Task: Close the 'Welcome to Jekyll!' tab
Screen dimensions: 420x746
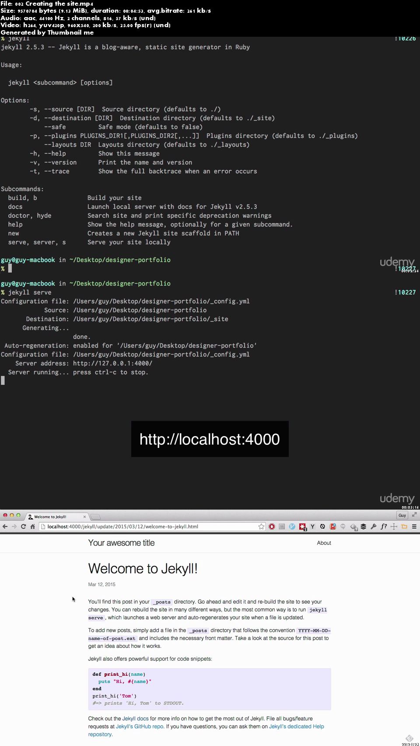Action: 84,517
